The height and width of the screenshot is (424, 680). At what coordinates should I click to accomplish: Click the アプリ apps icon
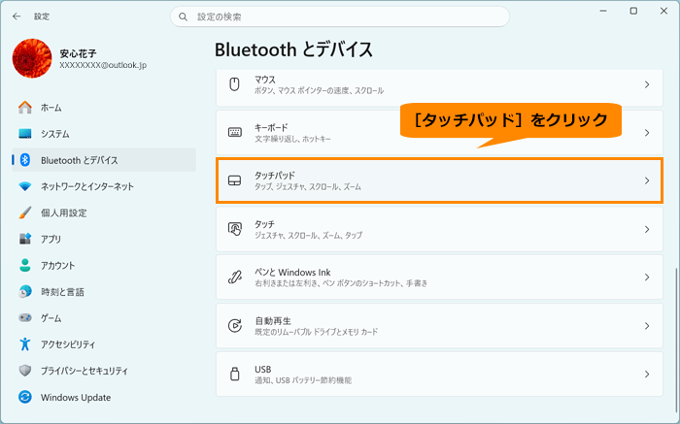click(25, 239)
